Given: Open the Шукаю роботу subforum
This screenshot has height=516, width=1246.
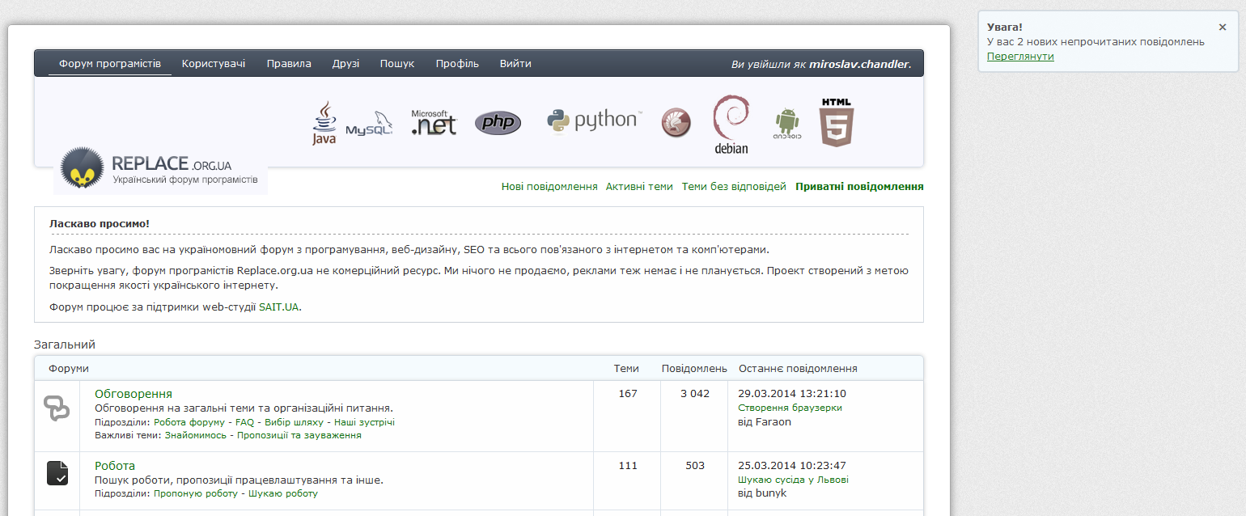Looking at the screenshot, I should [283, 493].
